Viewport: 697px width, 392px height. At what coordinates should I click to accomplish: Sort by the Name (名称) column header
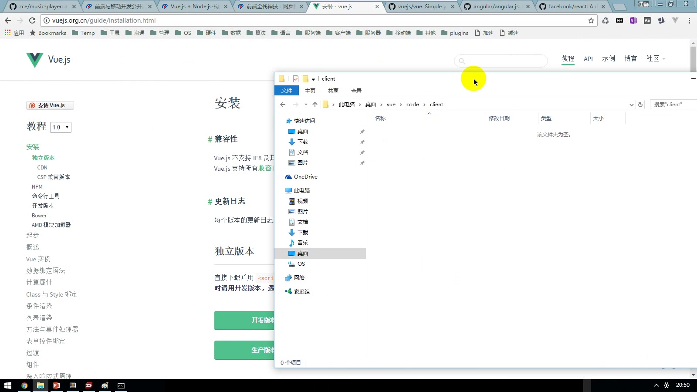pos(380,118)
